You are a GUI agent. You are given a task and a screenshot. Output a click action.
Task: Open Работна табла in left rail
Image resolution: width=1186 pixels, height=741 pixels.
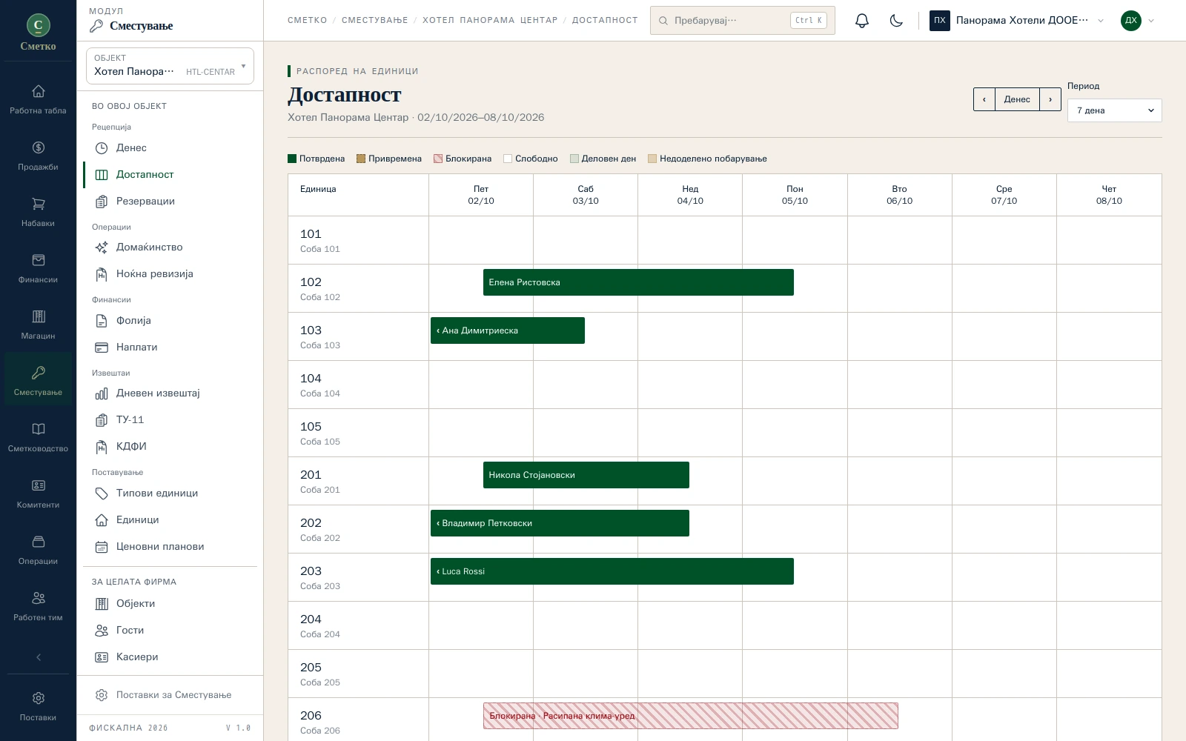[38, 100]
